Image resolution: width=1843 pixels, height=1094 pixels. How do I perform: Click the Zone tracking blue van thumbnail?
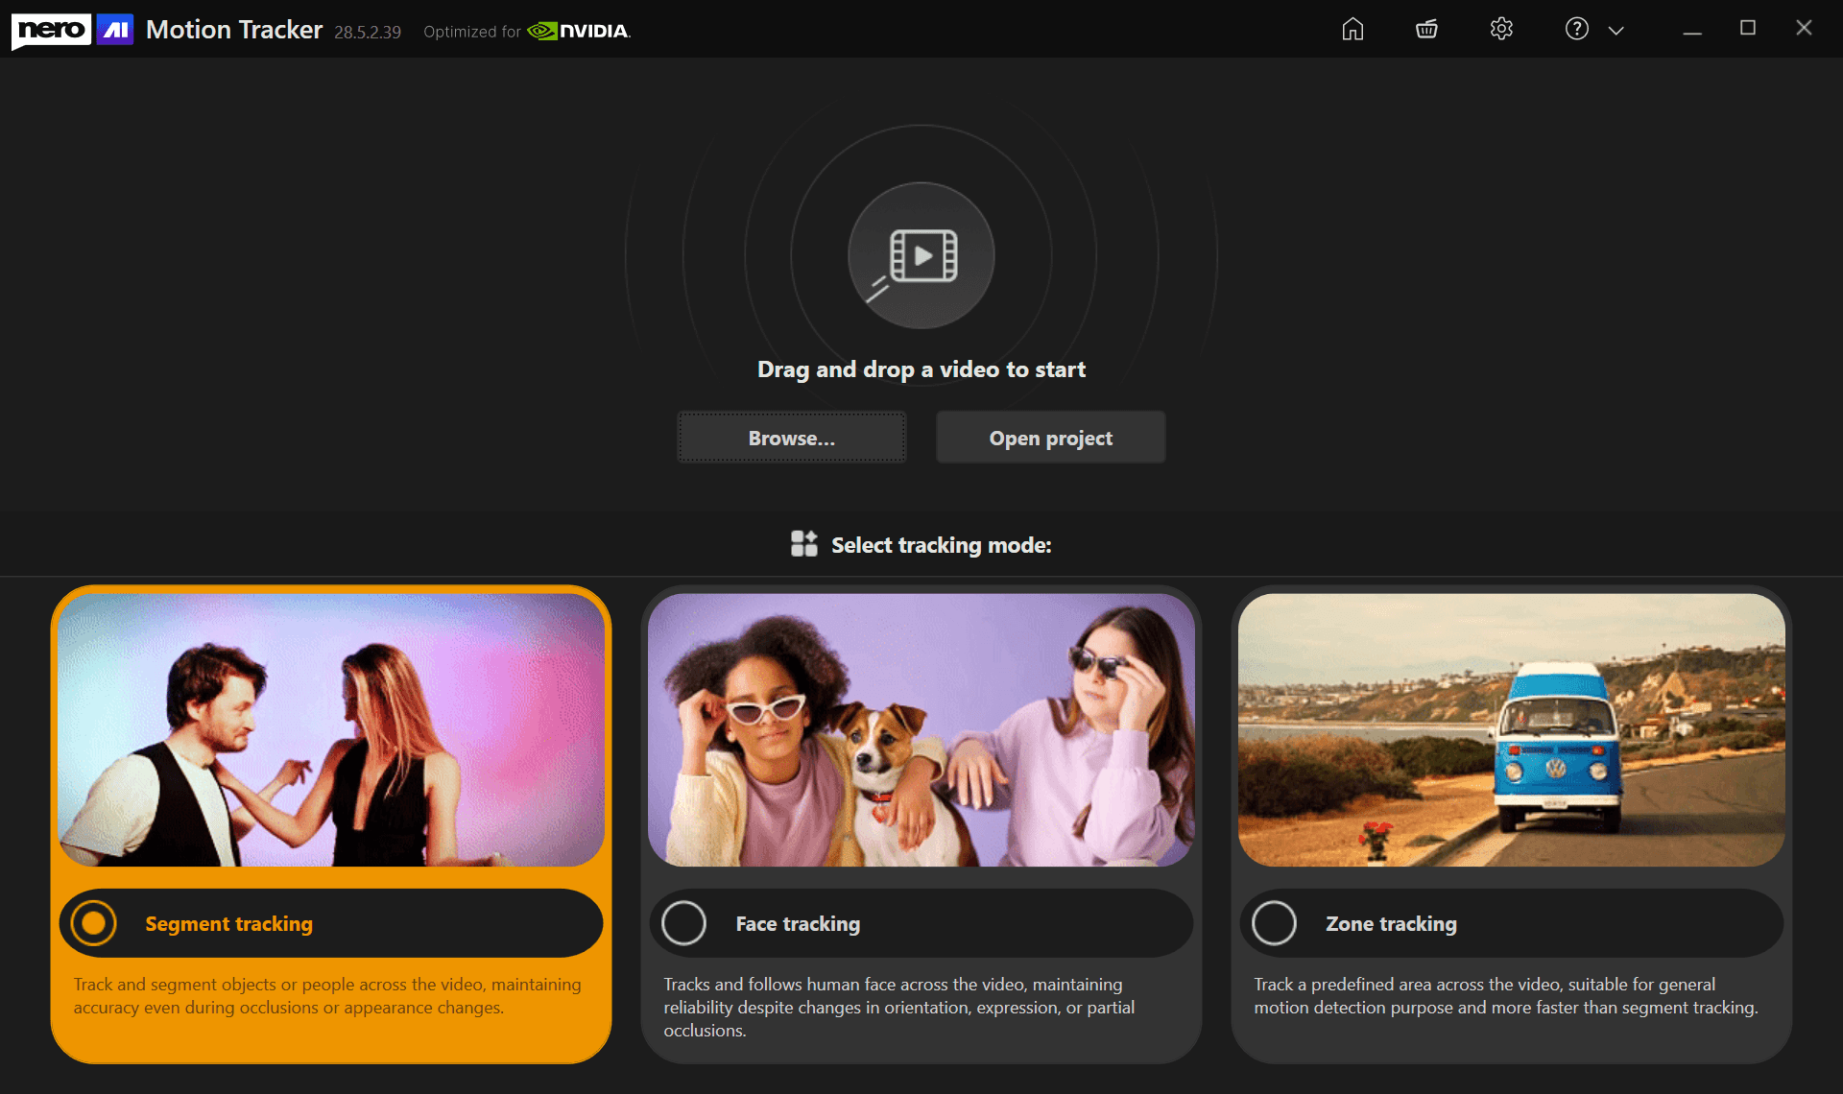click(1511, 729)
